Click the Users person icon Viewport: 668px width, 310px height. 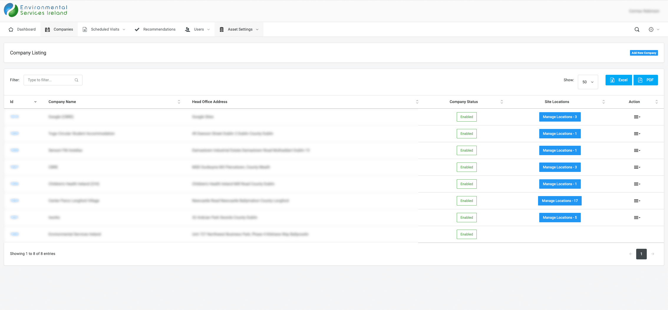click(x=187, y=29)
